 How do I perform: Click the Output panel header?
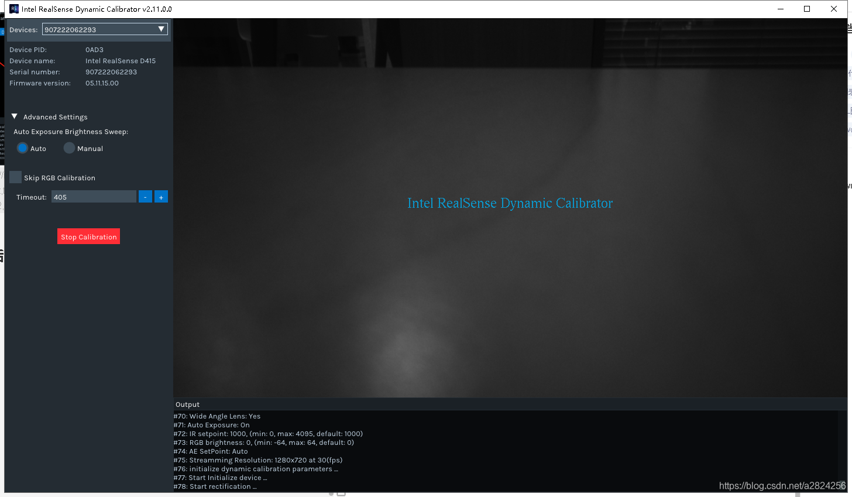tap(510, 405)
